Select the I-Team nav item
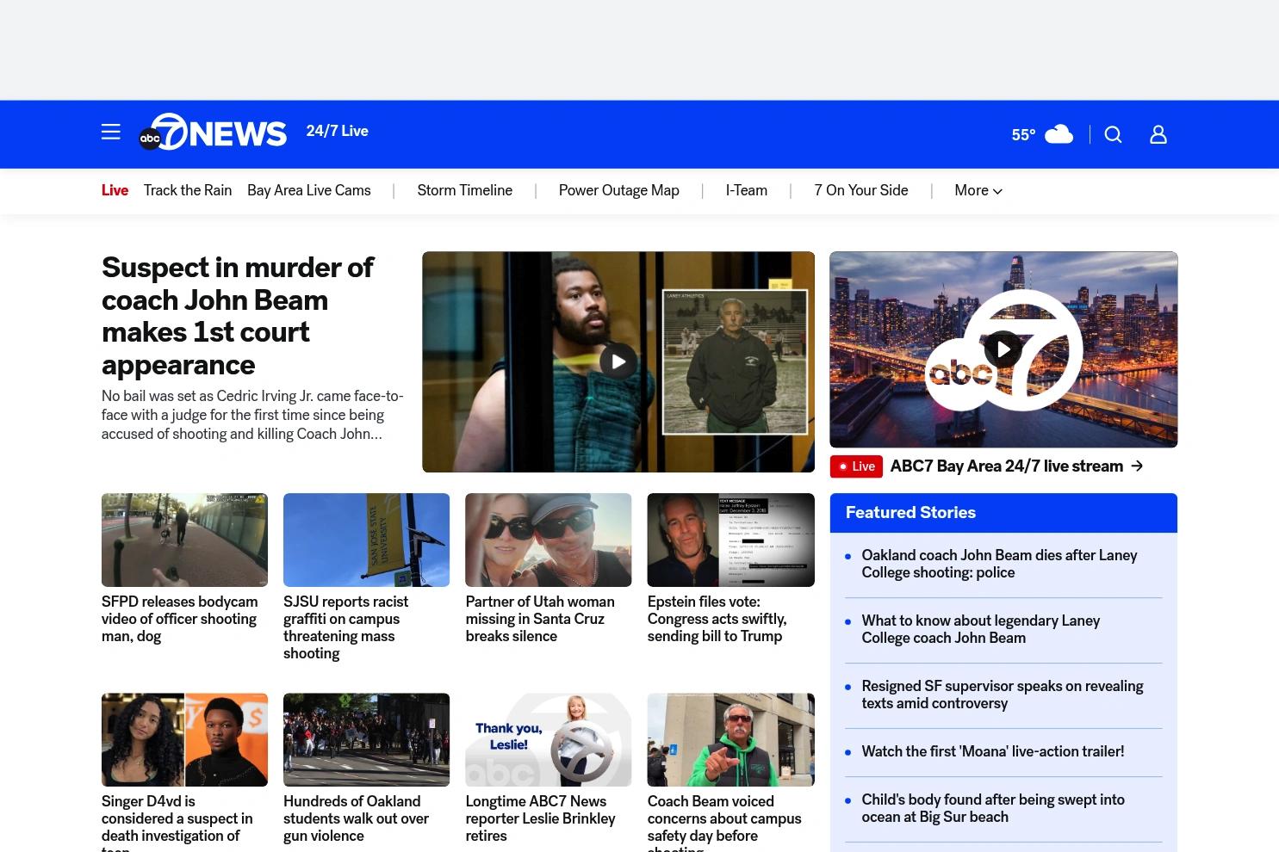1279x852 pixels. click(747, 191)
